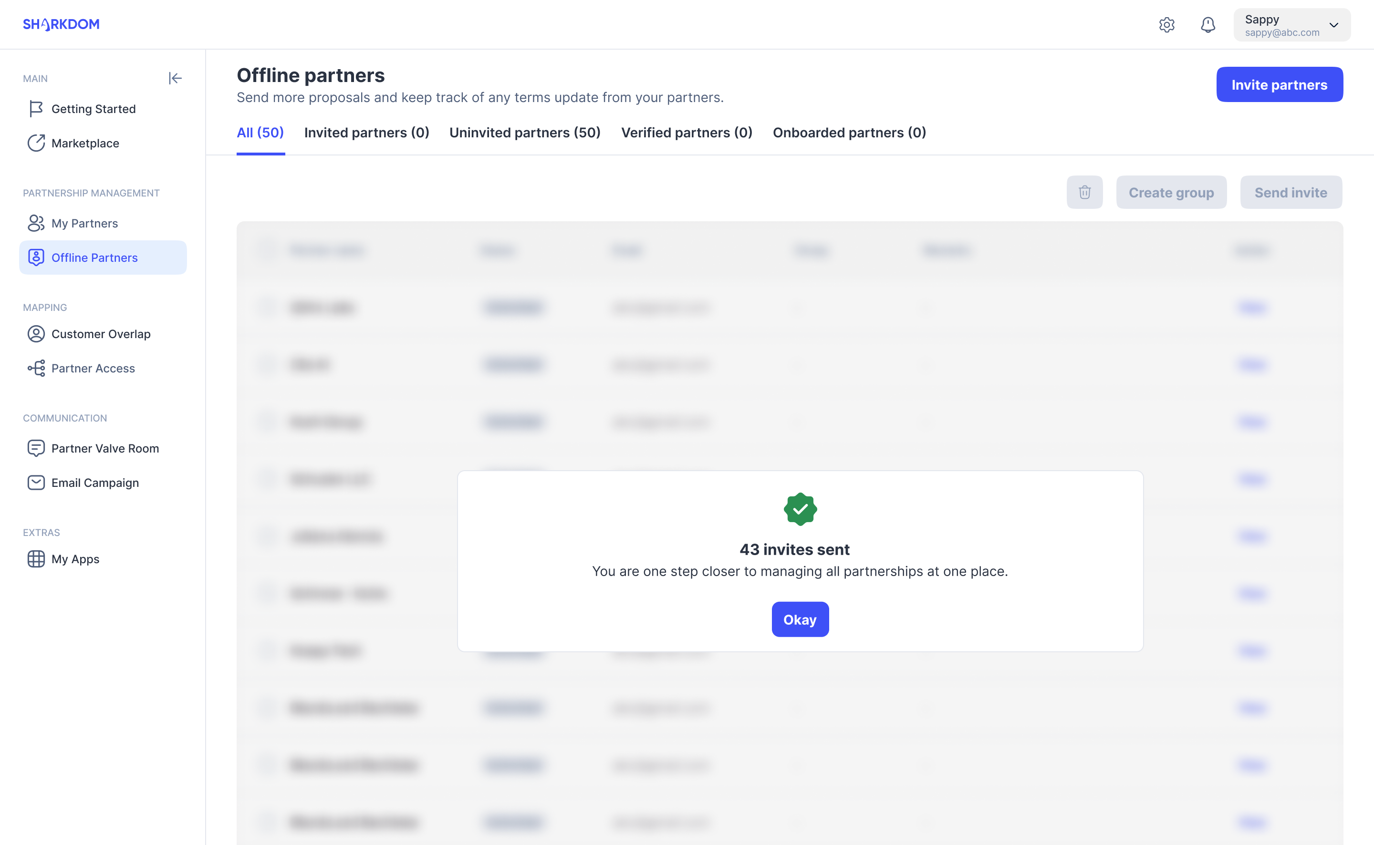The width and height of the screenshot is (1374, 845).
Task: Click the Create group button
Action: point(1171,192)
